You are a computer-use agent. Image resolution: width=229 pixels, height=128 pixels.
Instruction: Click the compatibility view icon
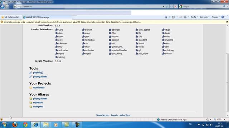coord(167,6)
